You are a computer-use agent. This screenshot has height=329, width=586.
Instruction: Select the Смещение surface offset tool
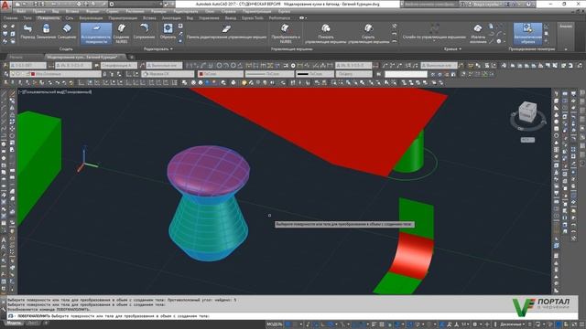point(67,32)
